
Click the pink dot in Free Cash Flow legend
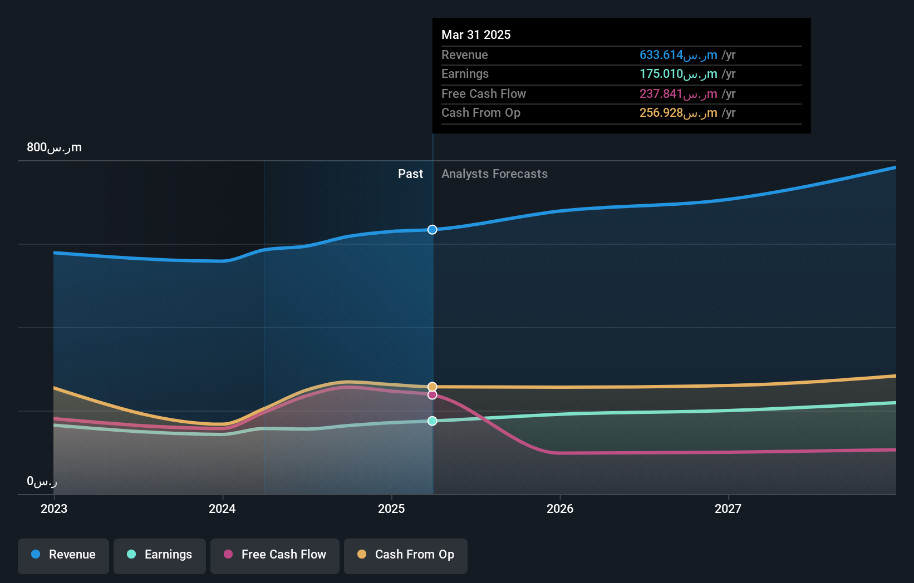pos(228,554)
